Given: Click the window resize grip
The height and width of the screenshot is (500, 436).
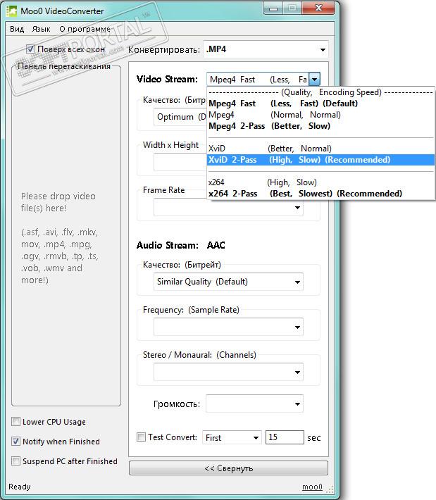Looking at the screenshot, I should (330, 489).
